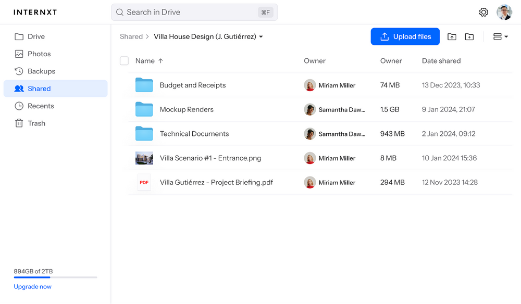The image size is (521, 304).
Task: Click the Budget and Receipts folder icon
Action: coord(144,85)
